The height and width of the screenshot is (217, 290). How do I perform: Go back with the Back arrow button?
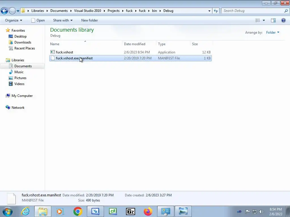(x=5, y=11)
